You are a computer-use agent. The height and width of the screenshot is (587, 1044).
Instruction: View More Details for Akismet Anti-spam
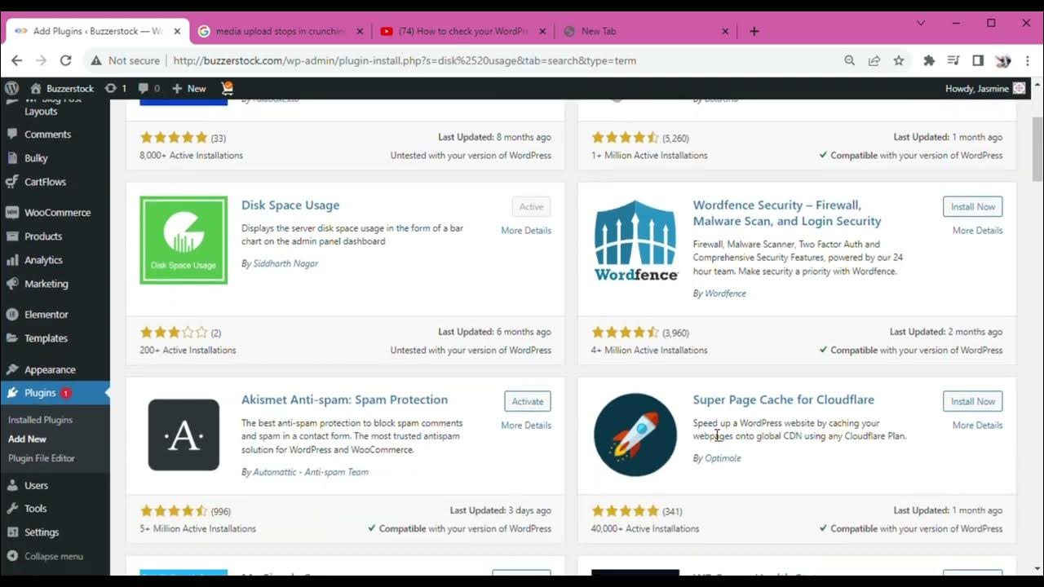526,426
